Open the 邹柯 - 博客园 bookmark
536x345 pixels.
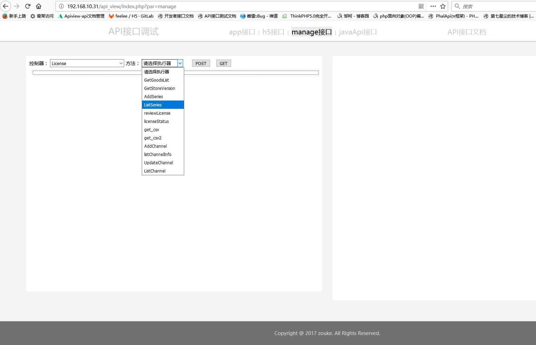pos(353,16)
